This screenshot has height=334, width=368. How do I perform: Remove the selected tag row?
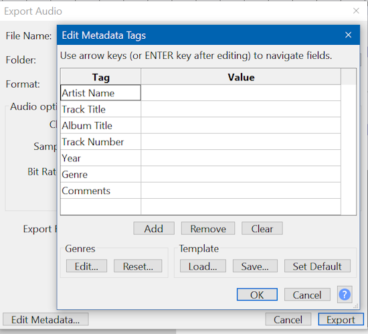(x=208, y=228)
